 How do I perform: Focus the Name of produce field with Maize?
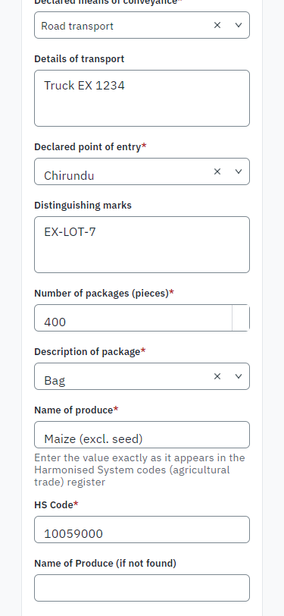142,435
